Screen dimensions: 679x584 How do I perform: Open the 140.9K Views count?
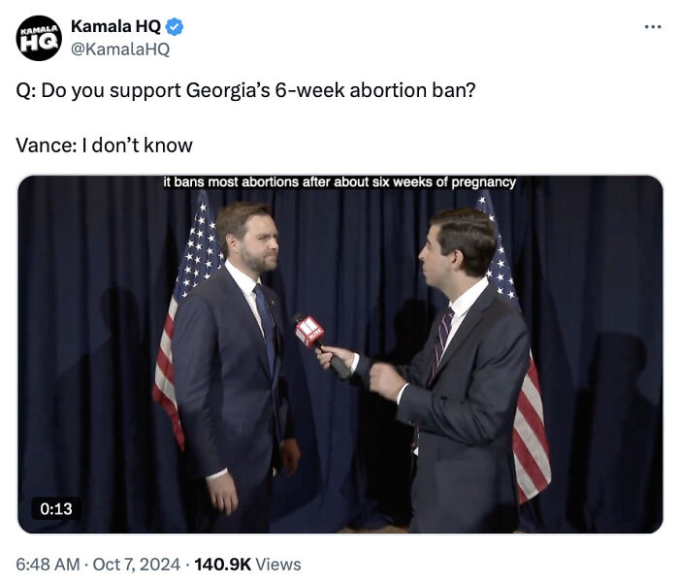247,564
